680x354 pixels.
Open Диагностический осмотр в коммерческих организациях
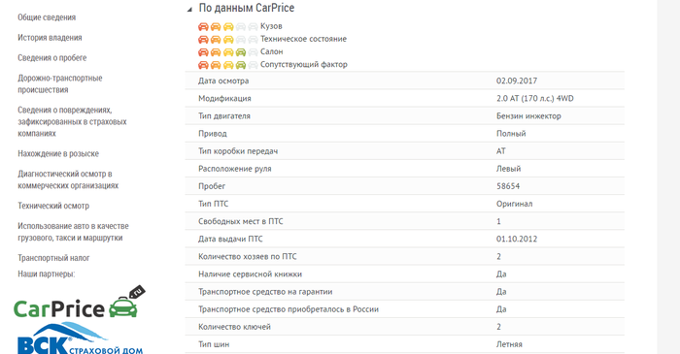pos(68,179)
